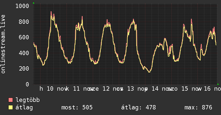Click the green arrow atop the y-axis
This screenshot has width=221, height=115.
coord(34,3)
